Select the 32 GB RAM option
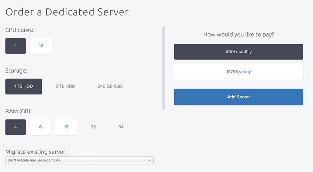Viewport: 313px width, 172px height. click(x=93, y=127)
